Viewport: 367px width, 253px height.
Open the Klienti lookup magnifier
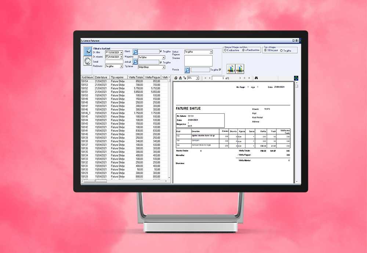135,52
